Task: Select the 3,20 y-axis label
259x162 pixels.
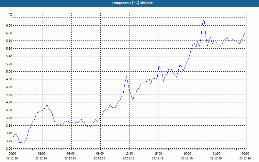Action: click(x=9, y=141)
